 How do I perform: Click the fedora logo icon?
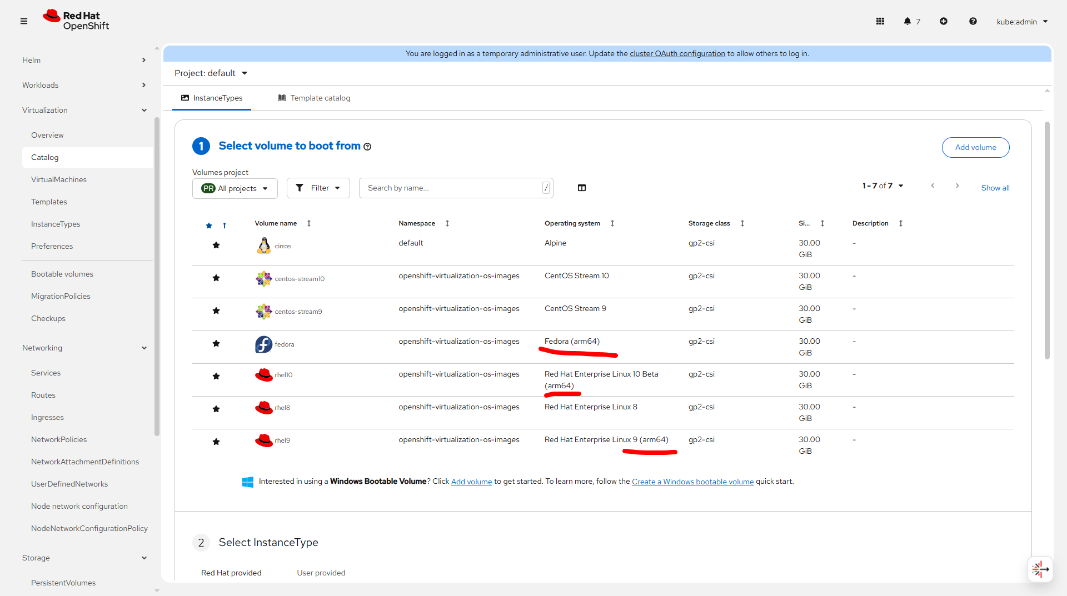tap(264, 344)
